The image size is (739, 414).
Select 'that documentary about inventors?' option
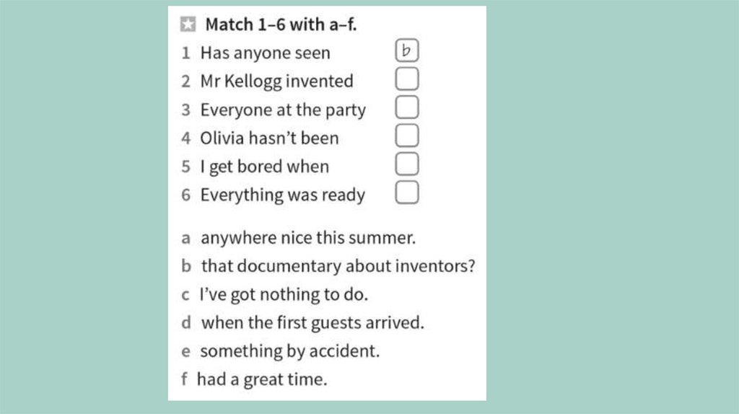(338, 266)
